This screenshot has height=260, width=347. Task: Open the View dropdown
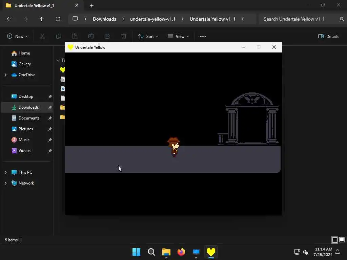pyautogui.click(x=178, y=36)
